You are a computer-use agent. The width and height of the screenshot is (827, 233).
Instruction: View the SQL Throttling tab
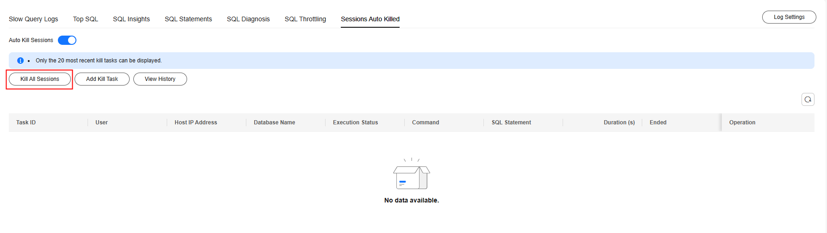[x=305, y=19]
